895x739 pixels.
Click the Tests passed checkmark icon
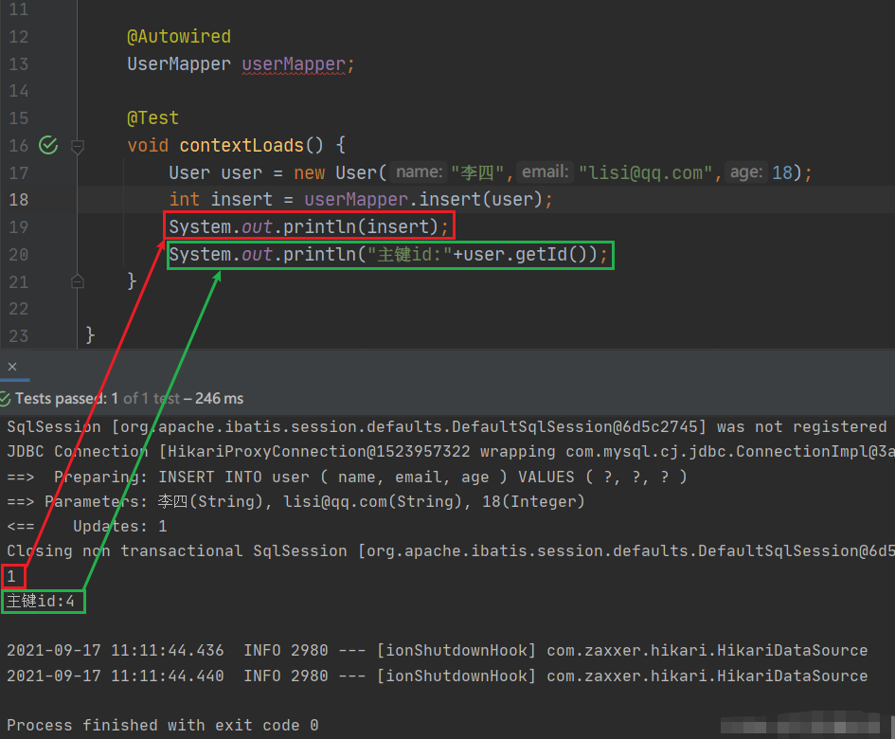tap(6, 399)
